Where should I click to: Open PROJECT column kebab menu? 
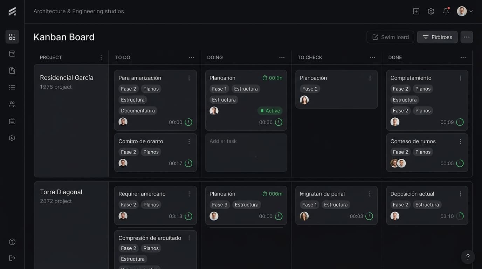point(101,57)
